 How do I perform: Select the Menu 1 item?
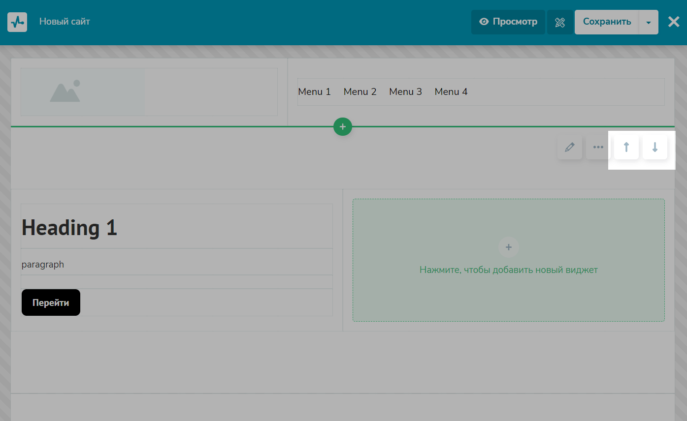click(x=314, y=92)
